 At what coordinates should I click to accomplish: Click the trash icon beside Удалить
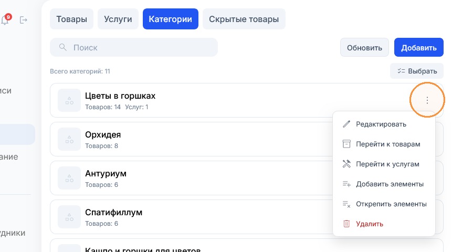pos(346,224)
